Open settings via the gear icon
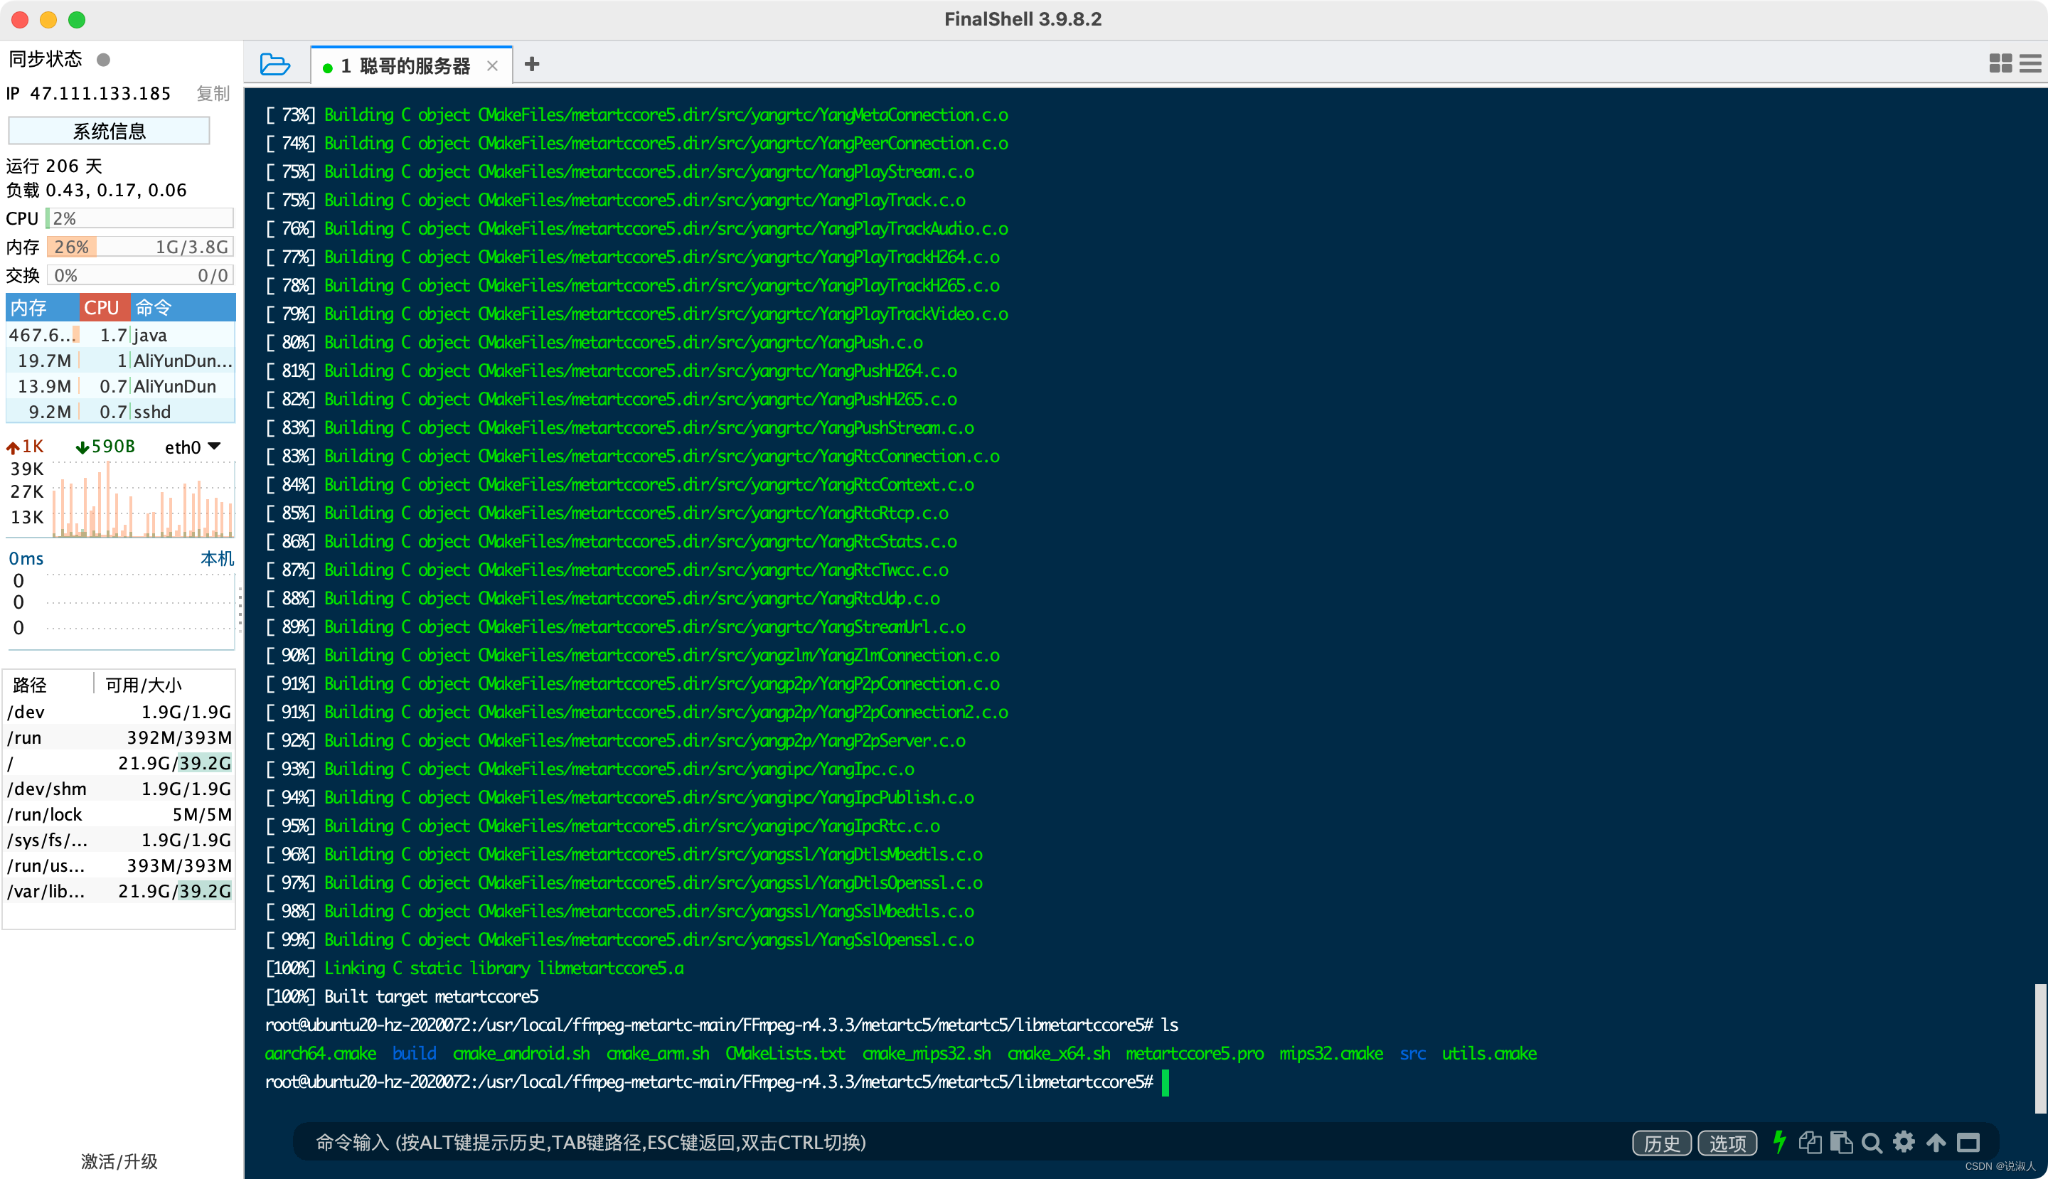The width and height of the screenshot is (2048, 1179). point(1904,1143)
